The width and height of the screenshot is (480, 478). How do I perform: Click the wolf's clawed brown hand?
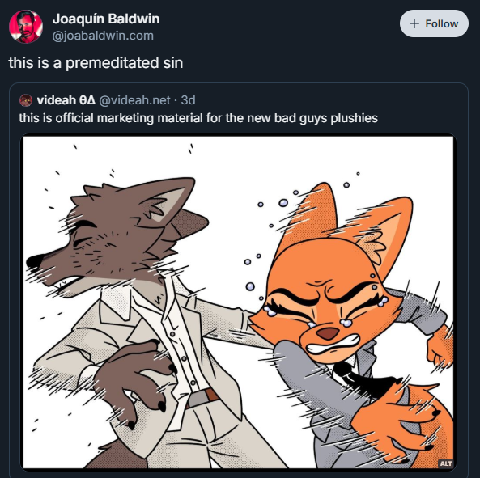tap(134, 383)
